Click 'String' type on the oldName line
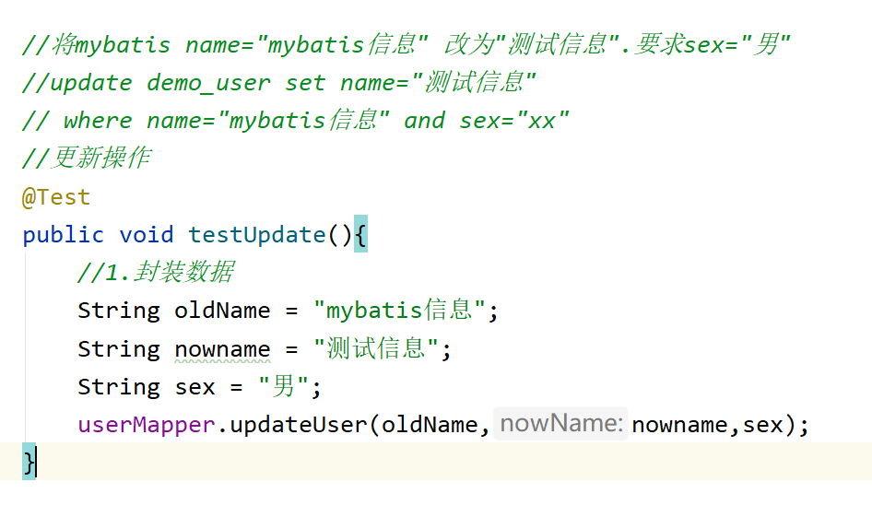Screen dimensions: 872x517 [119, 311]
